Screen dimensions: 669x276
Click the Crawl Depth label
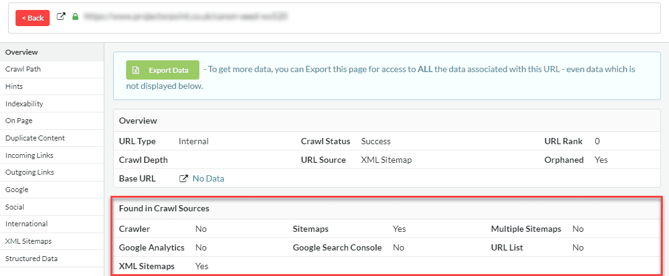[x=143, y=160]
